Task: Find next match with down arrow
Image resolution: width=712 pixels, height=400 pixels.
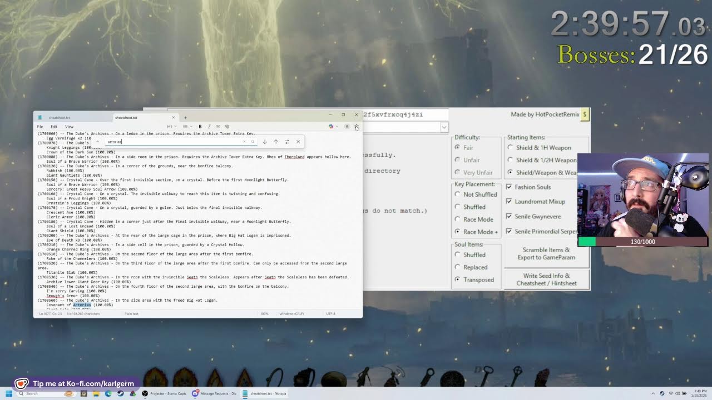Action: coord(265,142)
